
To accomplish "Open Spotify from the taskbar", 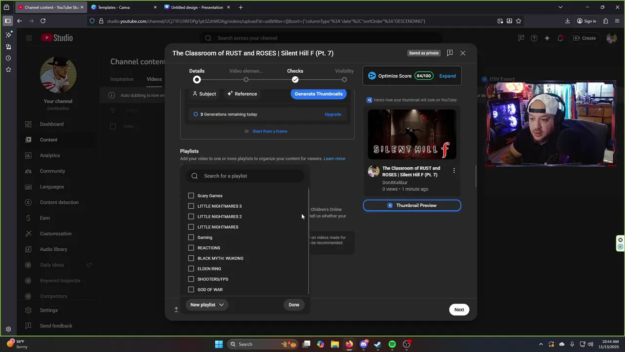I will pyautogui.click(x=392, y=344).
